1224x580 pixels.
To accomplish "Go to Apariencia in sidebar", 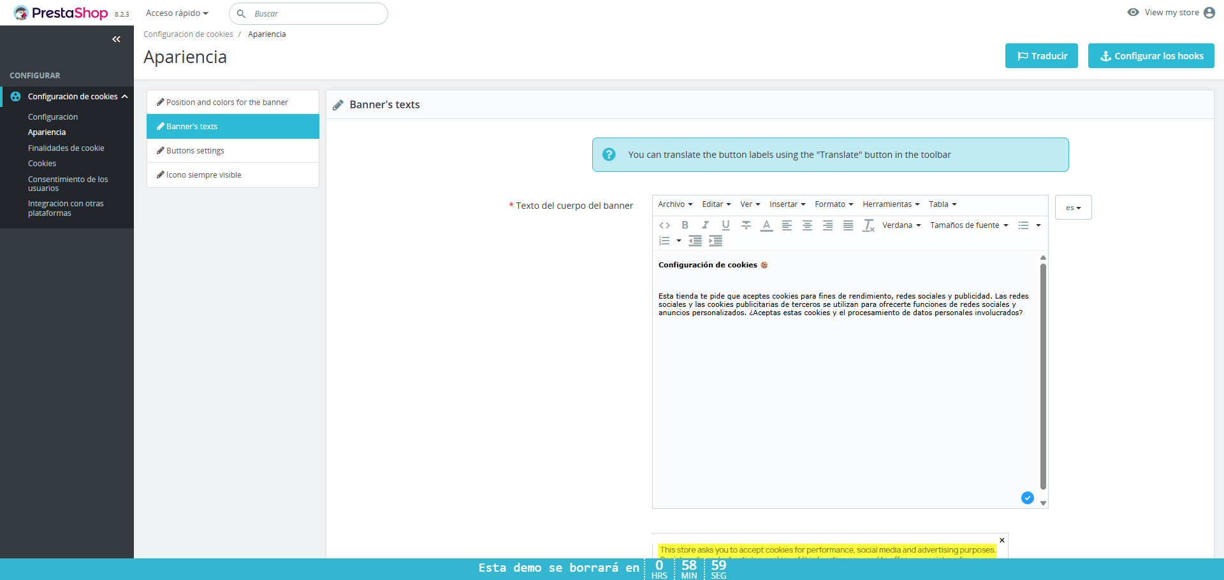I will (47, 132).
